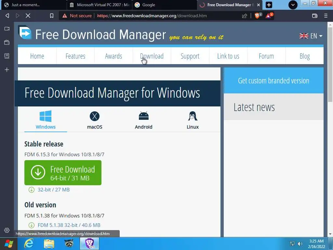Open the tab search dropdown circle
The image size is (333, 250).
(x=293, y=5)
